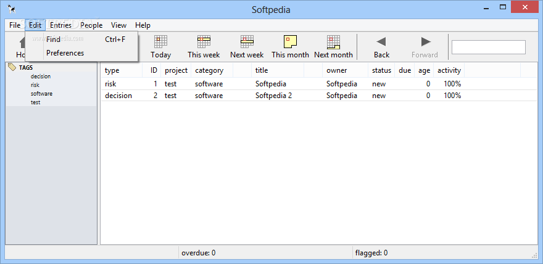Open the People menu

tap(91, 25)
